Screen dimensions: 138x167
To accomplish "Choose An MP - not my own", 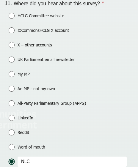I will click(12, 89).
